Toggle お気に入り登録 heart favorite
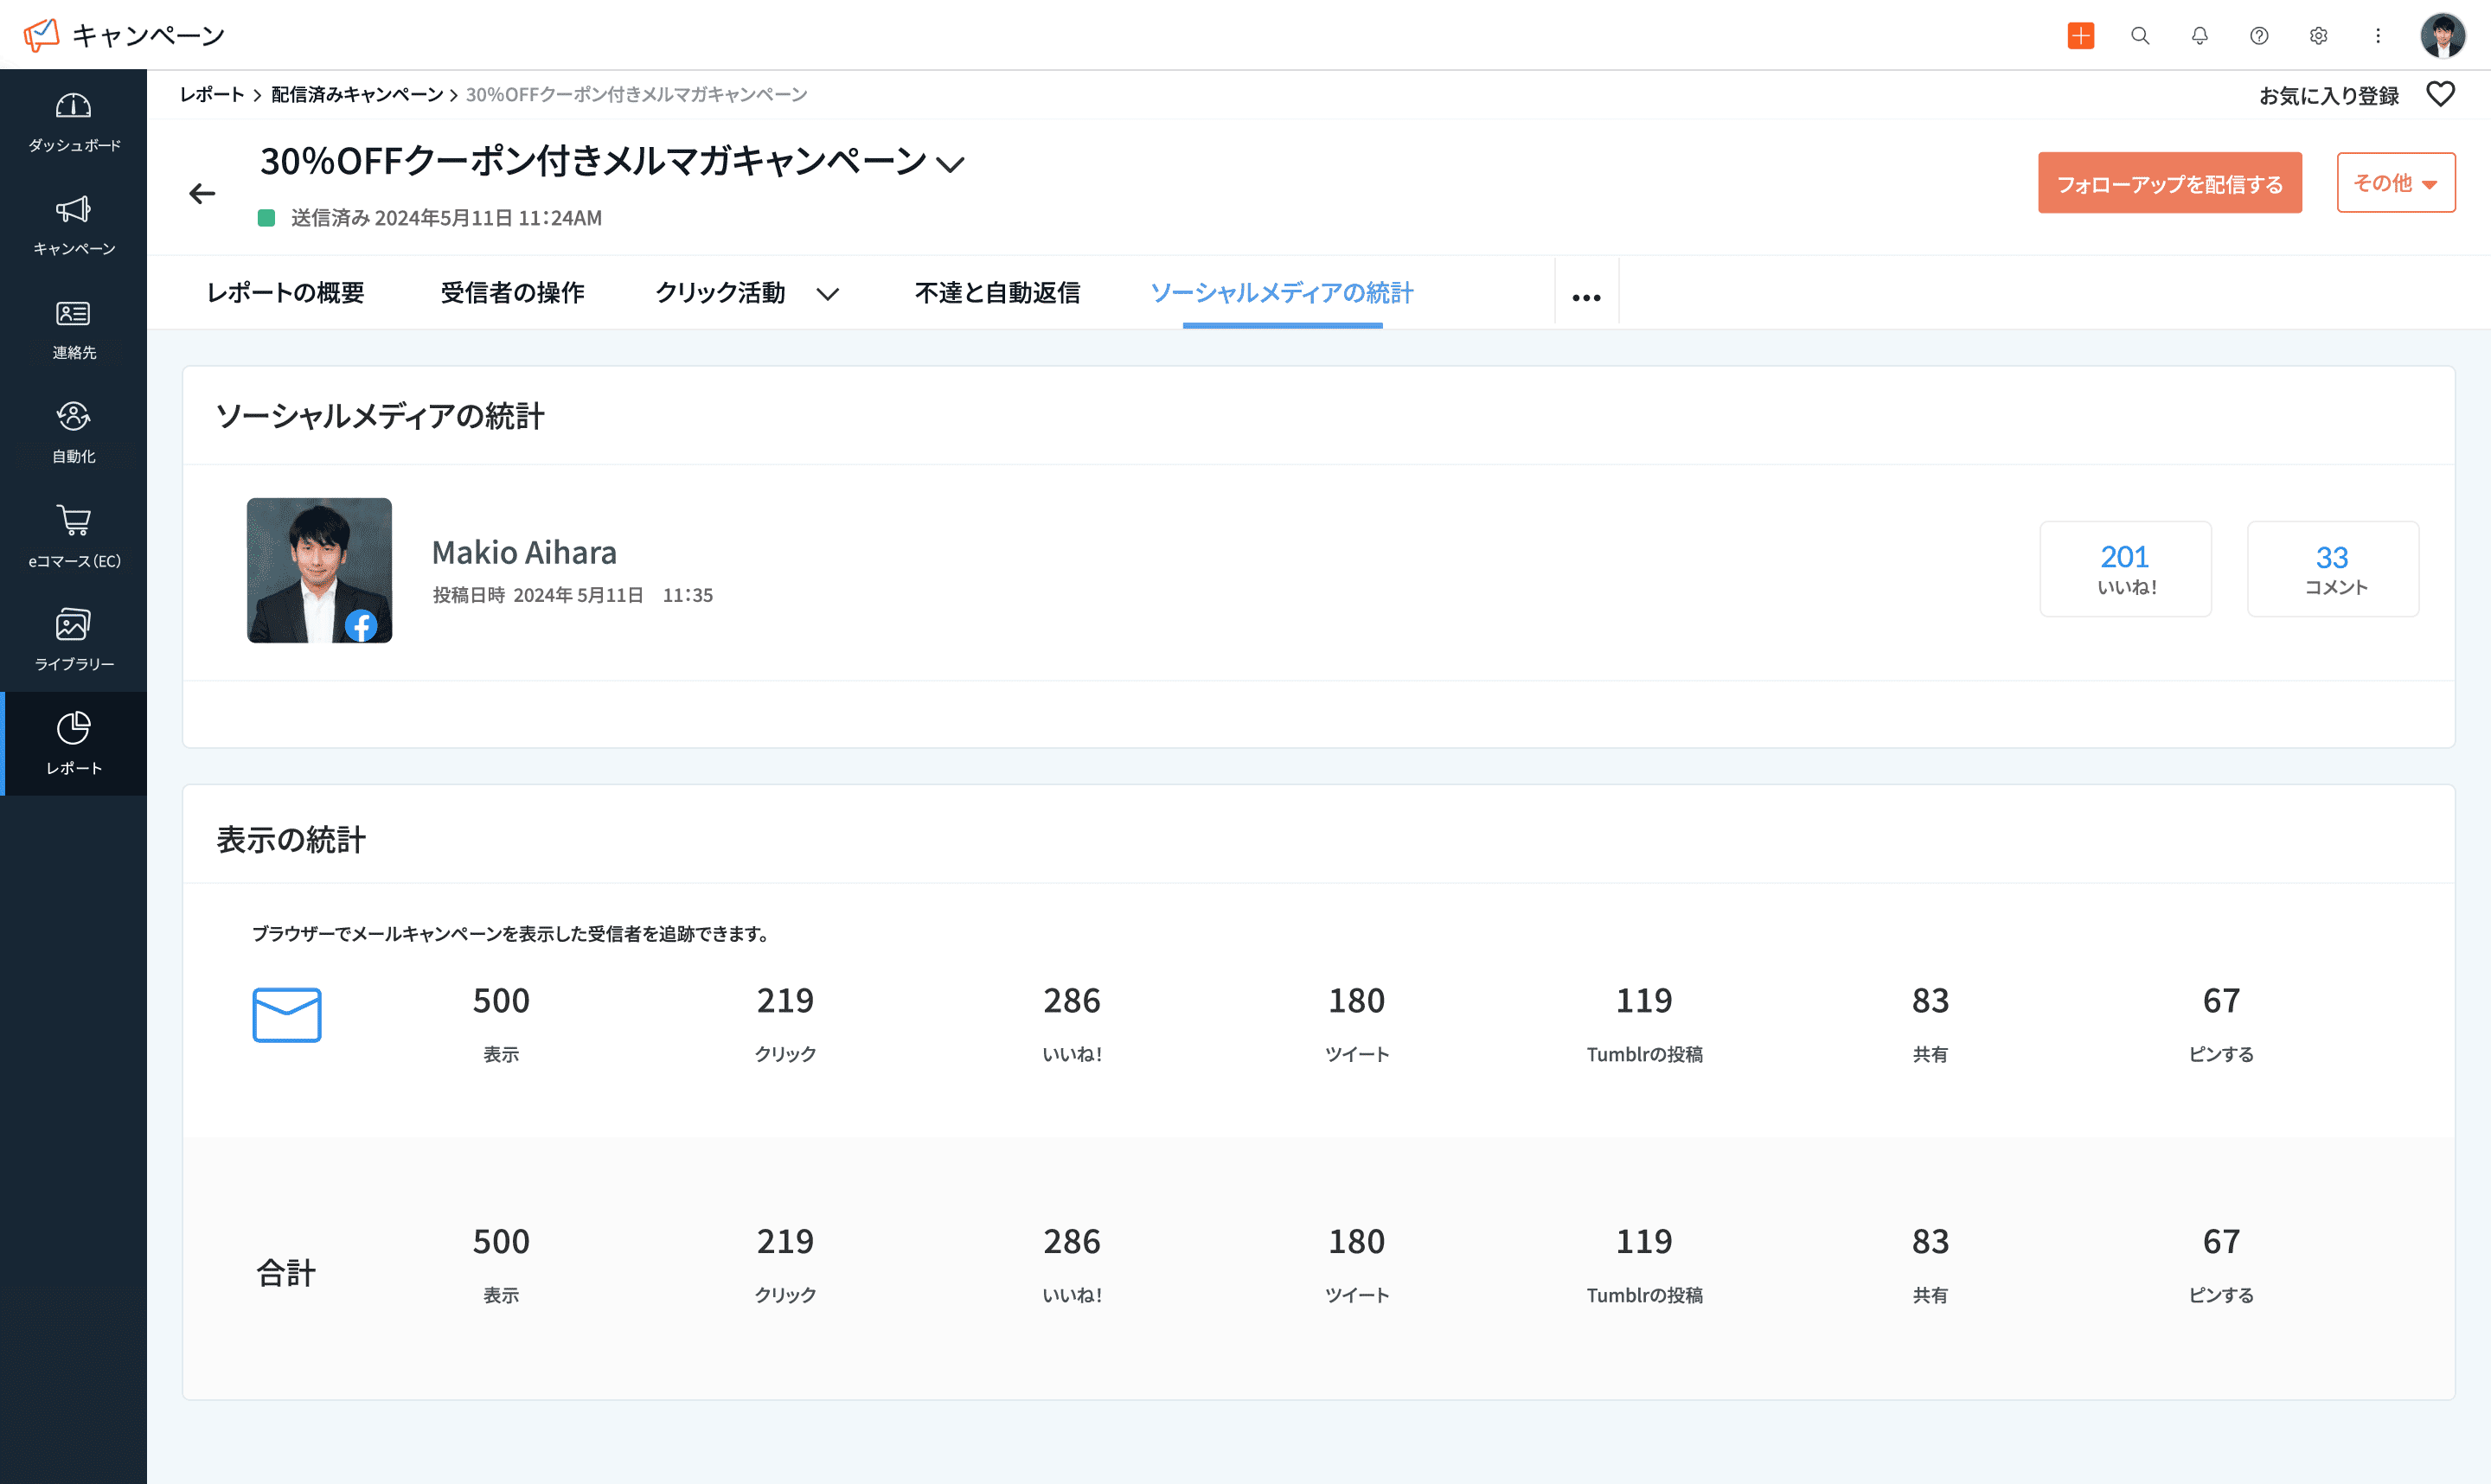Screen dimensions: 2491x1484 (2441, 94)
